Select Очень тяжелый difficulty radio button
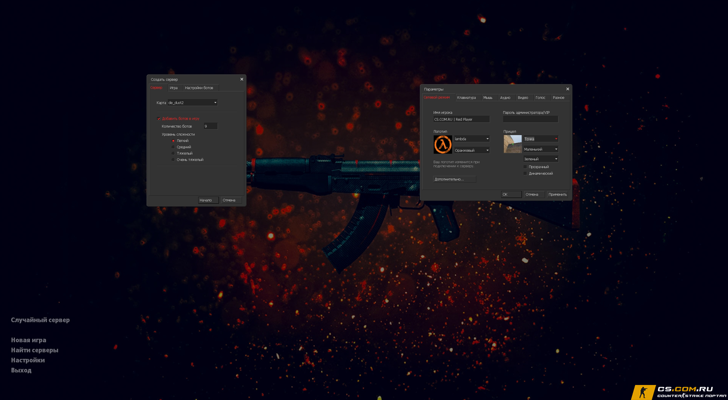The height and width of the screenshot is (400, 728). pyautogui.click(x=173, y=160)
